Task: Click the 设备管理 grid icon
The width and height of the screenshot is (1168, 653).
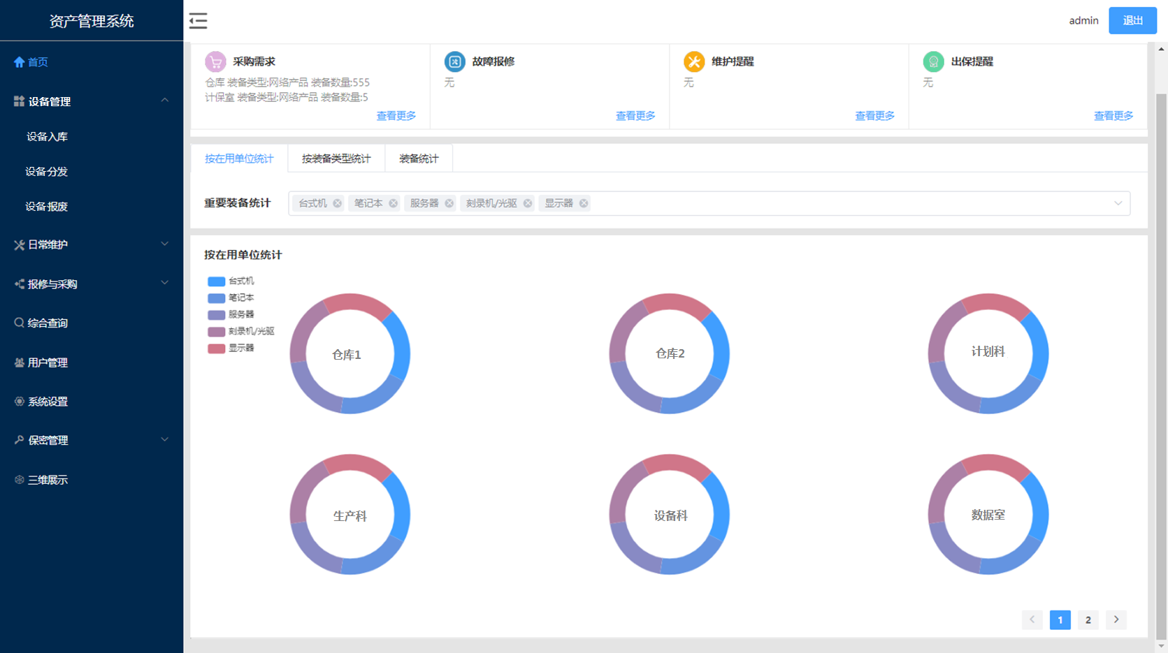Action: (x=19, y=101)
